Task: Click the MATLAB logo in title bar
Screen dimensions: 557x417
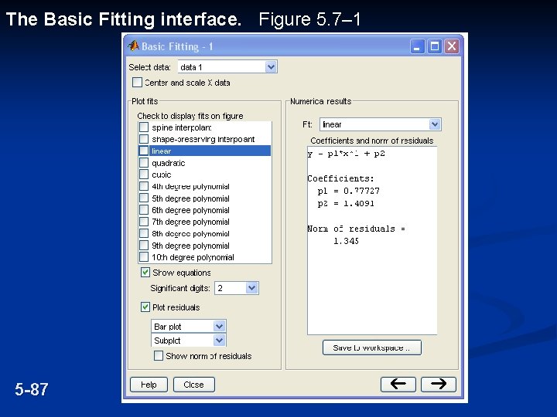Action: (x=134, y=46)
